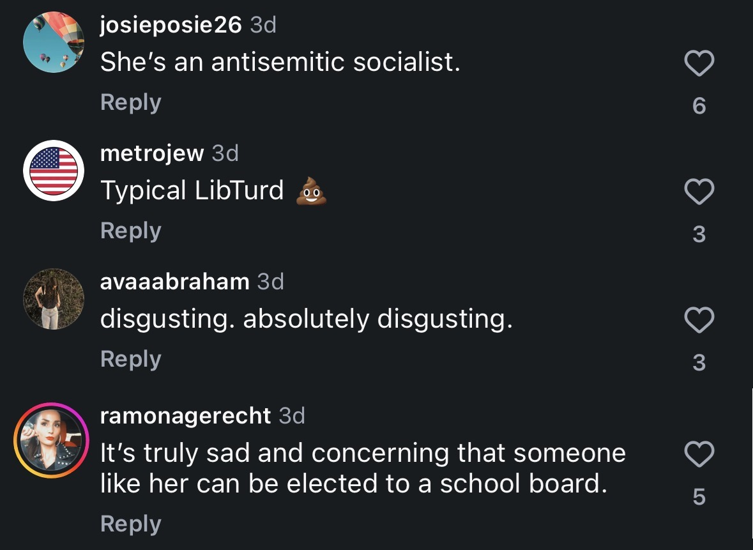Image resolution: width=753 pixels, height=550 pixels.
Task: Select the "She's an antisemitic socialist." comment text
Action: pyautogui.click(x=280, y=63)
